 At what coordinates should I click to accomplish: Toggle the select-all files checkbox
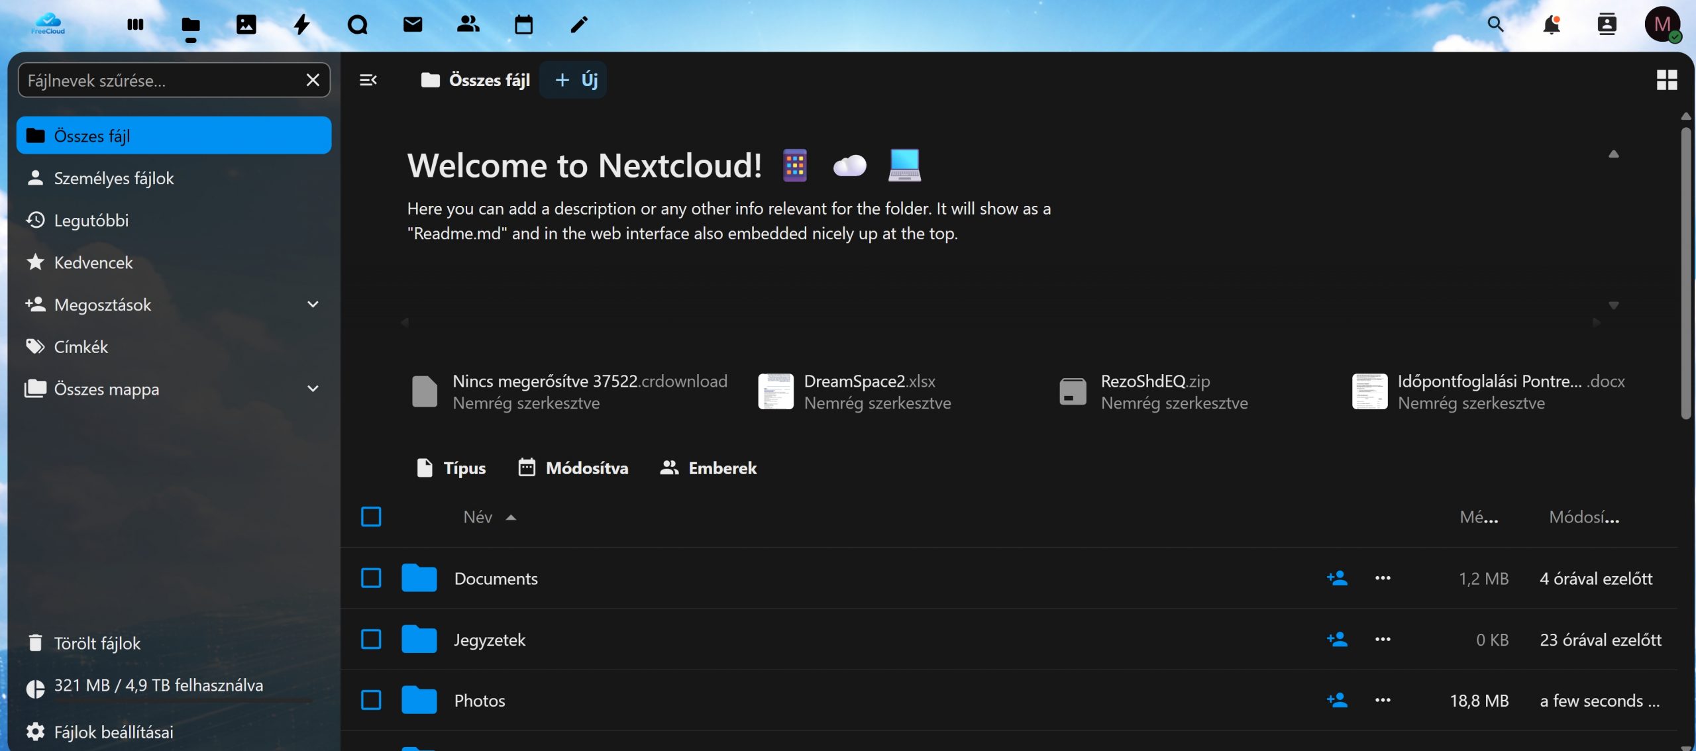[371, 517]
